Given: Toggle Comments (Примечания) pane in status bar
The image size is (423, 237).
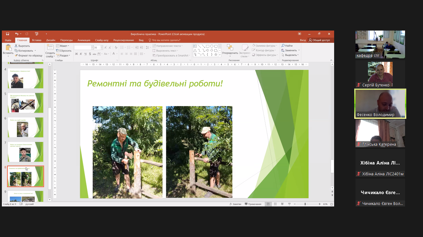Looking at the screenshot, I should click(x=253, y=204).
